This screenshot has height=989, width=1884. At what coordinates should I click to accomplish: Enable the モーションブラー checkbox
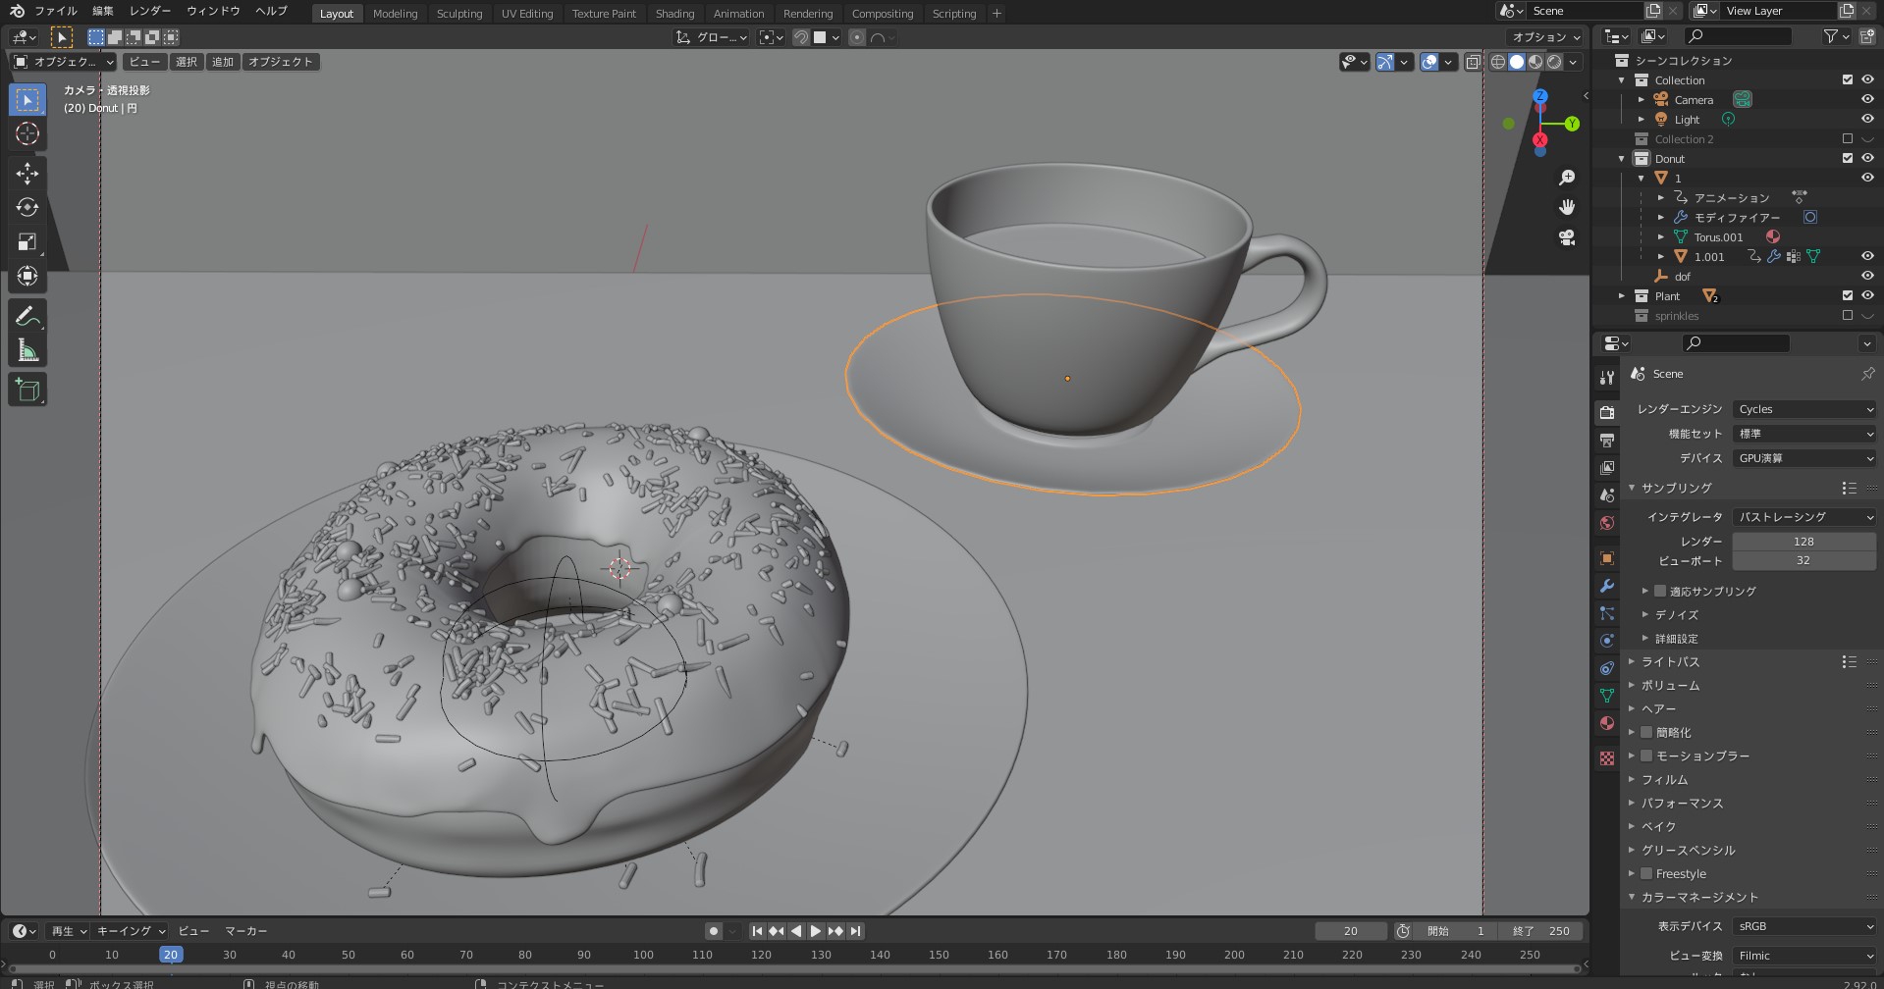pyautogui.click(x=1647, y=755)
